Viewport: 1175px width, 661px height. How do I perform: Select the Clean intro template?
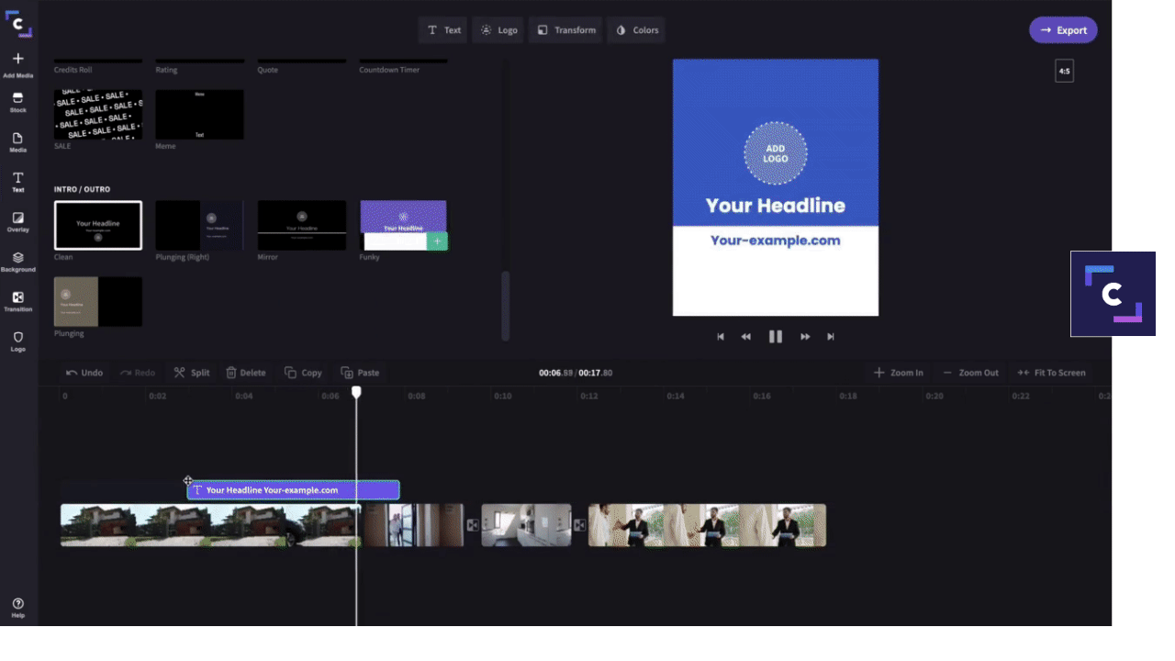[98, 225]
